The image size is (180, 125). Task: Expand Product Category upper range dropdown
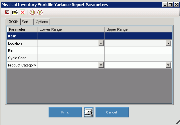pyautogui.click(x=168, y=65)
